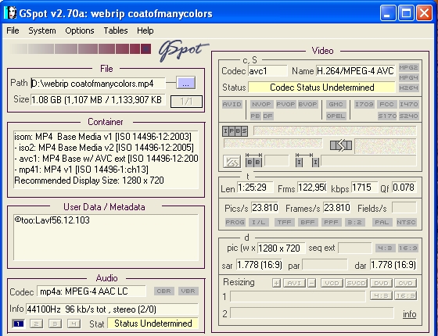Open the System menu
The width and height of the screenshot is (438, 336).
tap(42, 30)
